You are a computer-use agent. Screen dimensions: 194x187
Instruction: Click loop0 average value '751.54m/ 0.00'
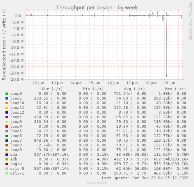130,94
